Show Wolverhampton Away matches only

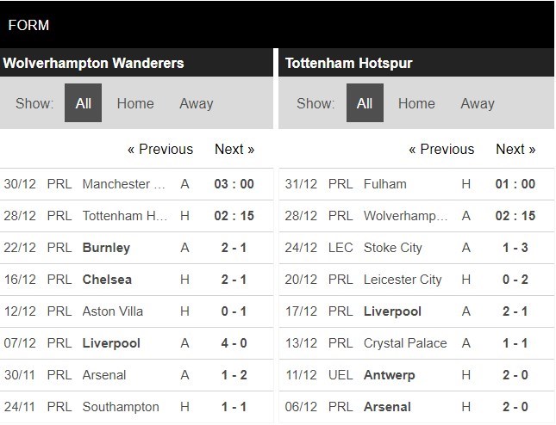tap(196, 103)
